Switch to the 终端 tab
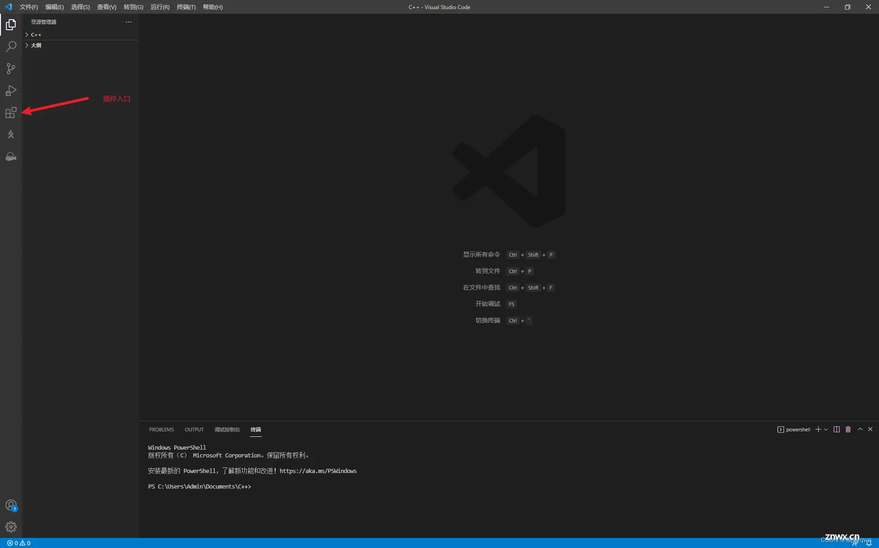 click(x=256, y=430)
